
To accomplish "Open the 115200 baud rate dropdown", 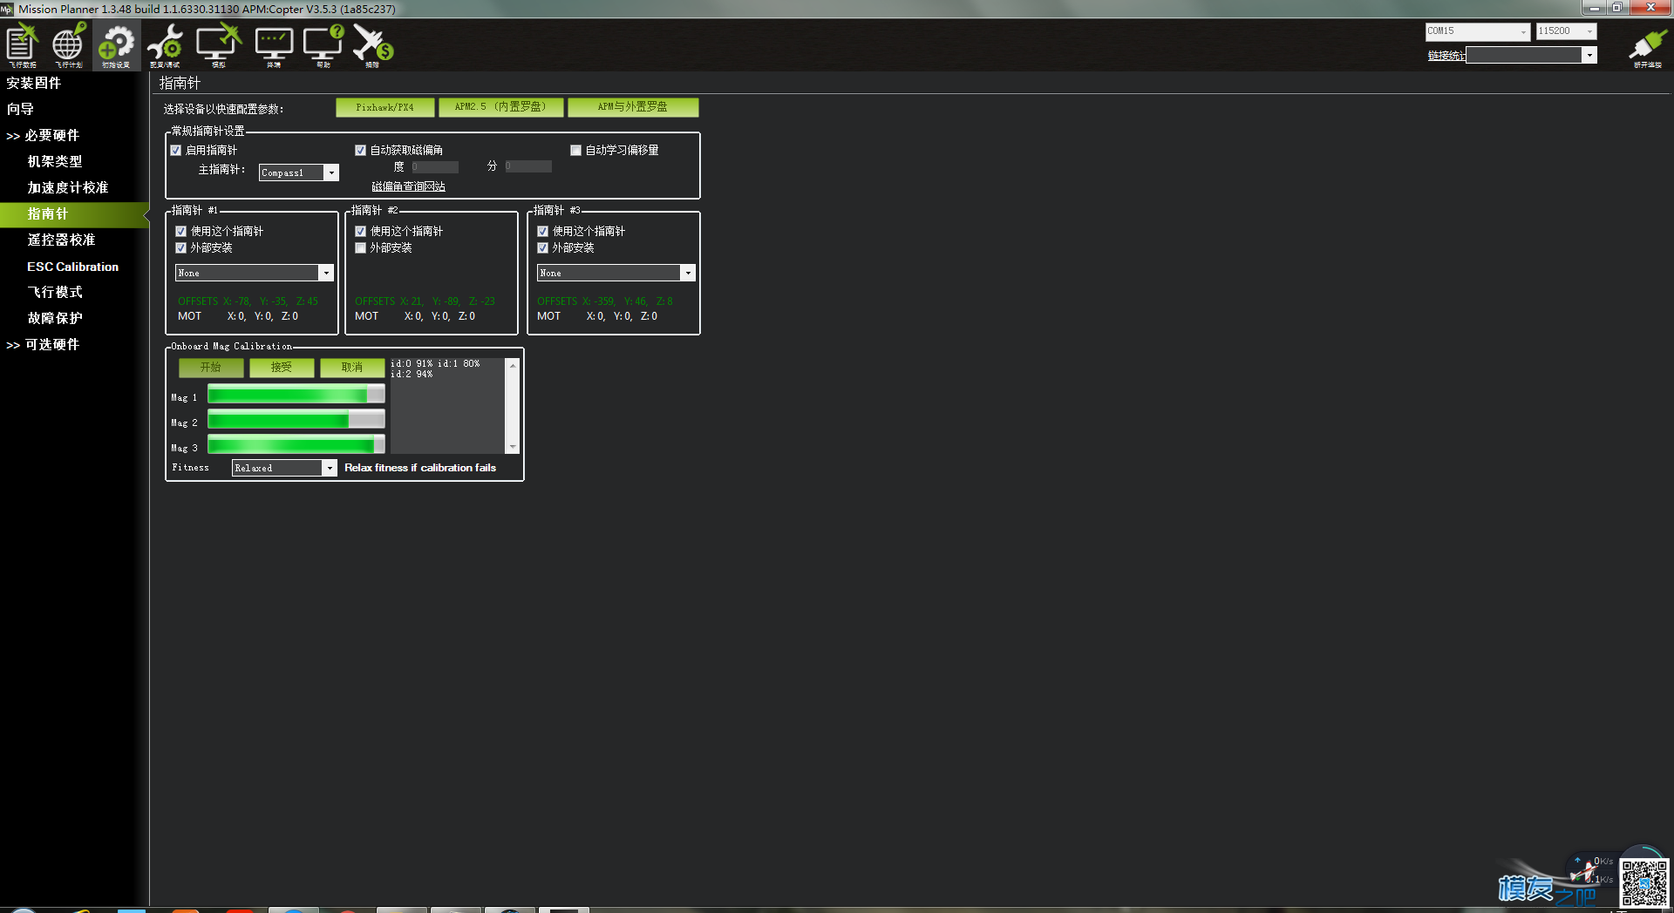I will [x=1566, y=31].
